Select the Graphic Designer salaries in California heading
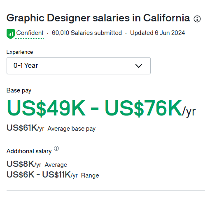Screen dimensions: 205x203 (98, 18)
